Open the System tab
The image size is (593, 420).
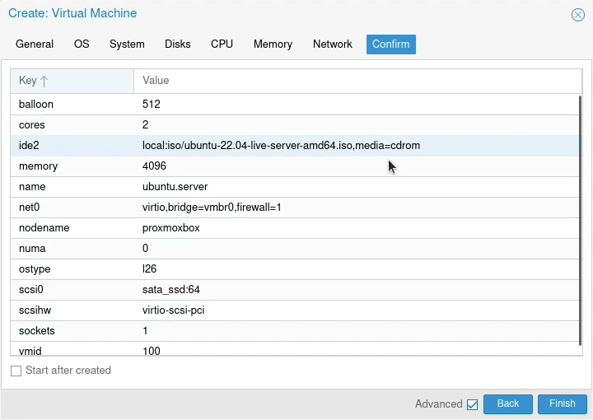point(127,44)
